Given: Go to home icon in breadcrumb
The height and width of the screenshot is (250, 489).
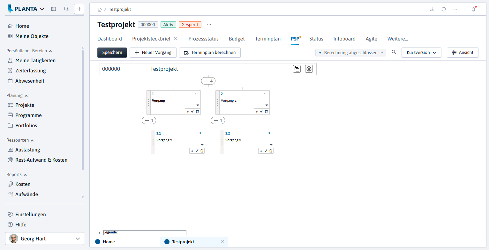Looking at the screenshot, I should tap(100, 10).
